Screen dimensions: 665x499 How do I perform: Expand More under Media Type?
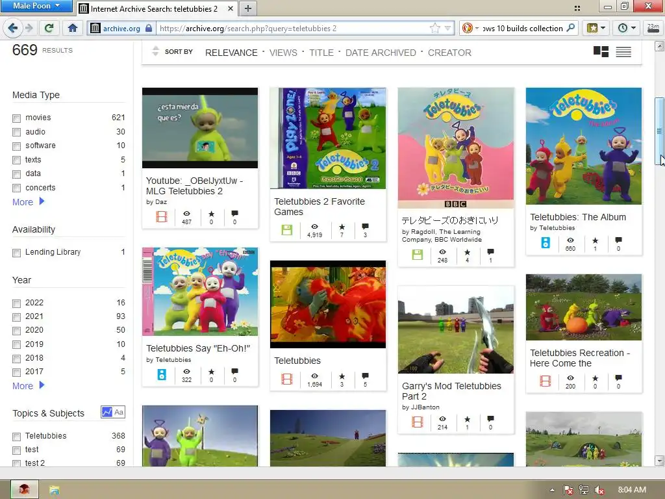pos(28,202)
